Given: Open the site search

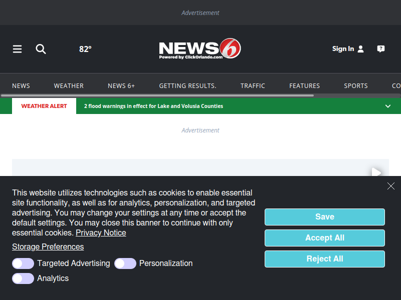Looking at the screenshot, I should tap(41, 49).
